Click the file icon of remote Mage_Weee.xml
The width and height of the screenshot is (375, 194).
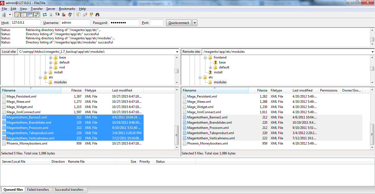[184, 102]
